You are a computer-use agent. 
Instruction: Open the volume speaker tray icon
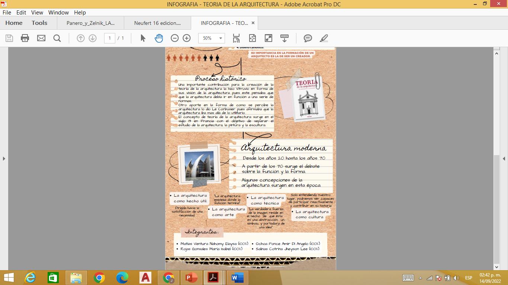tap(456, 278)
